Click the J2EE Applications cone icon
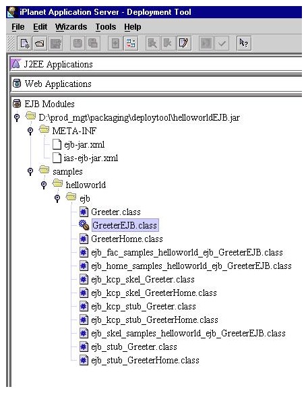This screenshot has width=308, height=393. 16,64
